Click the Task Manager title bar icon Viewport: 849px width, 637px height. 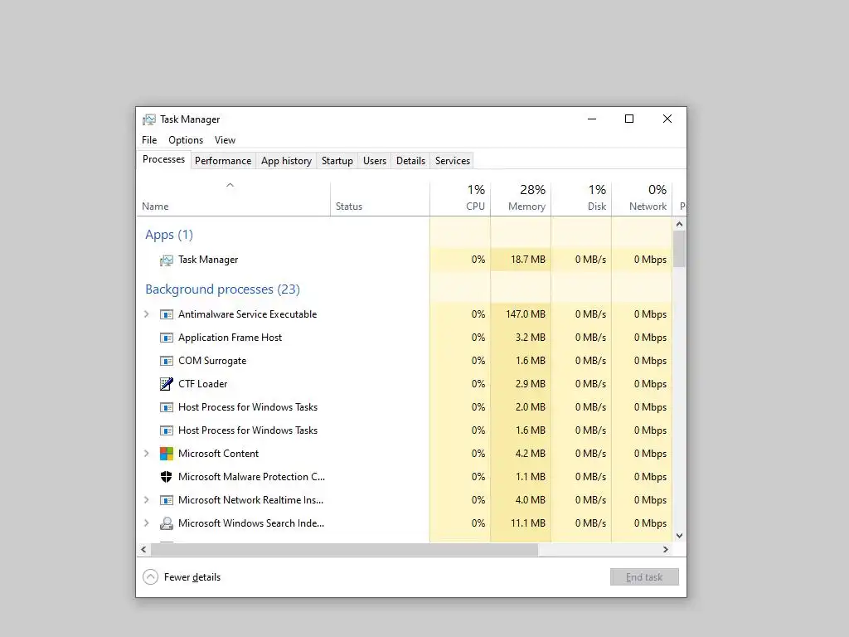pyautogui.click(x=149, y=119)
